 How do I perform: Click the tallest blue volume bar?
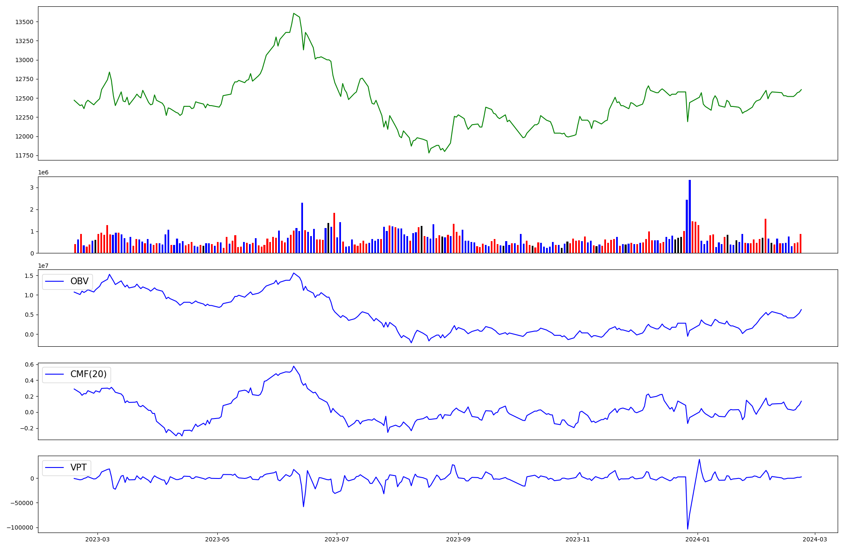[690, 216]
